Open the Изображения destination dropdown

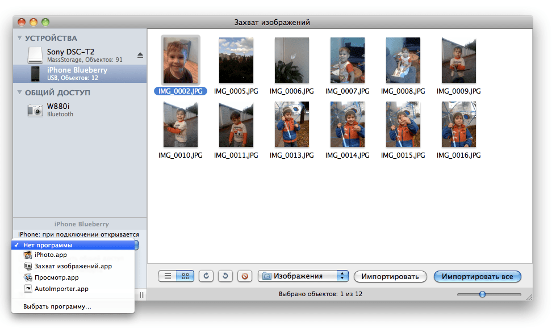coord(303,276)
